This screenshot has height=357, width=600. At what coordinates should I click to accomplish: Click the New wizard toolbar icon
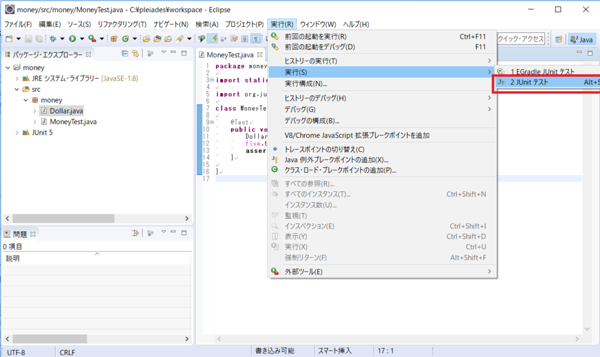[x=9, y=39]
